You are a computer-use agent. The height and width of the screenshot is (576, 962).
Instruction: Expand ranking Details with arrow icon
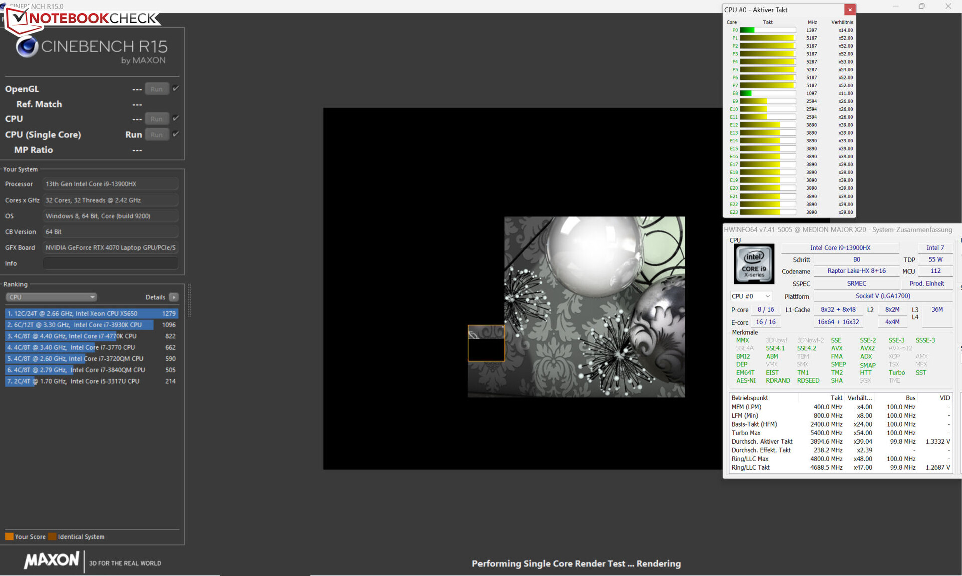pos(174,297)
